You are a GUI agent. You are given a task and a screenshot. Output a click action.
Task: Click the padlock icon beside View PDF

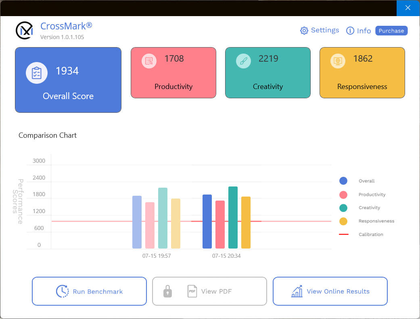coord(168,291)
